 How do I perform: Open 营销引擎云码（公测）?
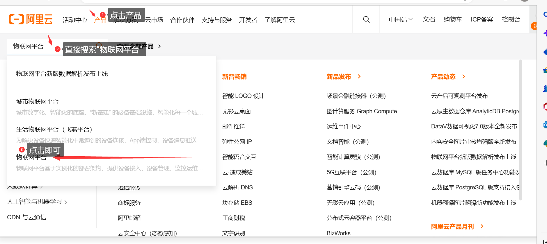pos(354,187)
